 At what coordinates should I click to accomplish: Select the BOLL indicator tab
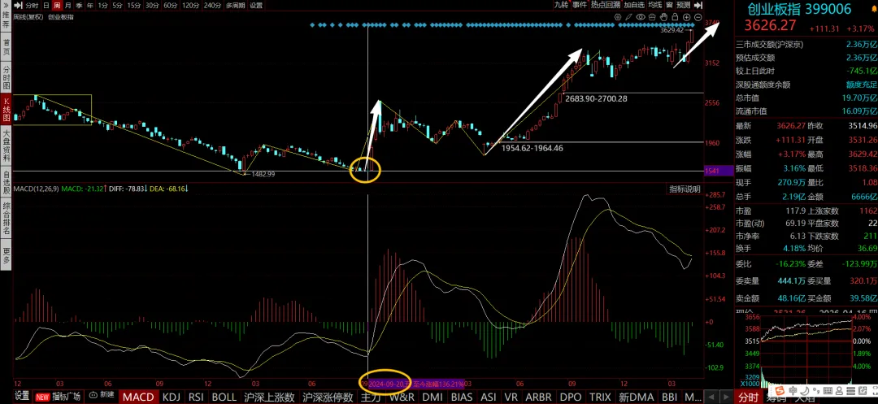(224, 397)
